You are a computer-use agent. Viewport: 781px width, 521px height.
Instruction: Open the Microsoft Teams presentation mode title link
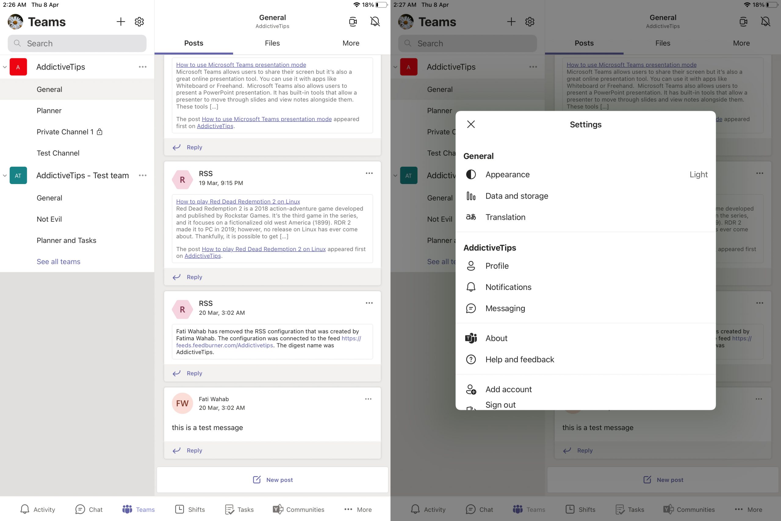click(241, 65)
